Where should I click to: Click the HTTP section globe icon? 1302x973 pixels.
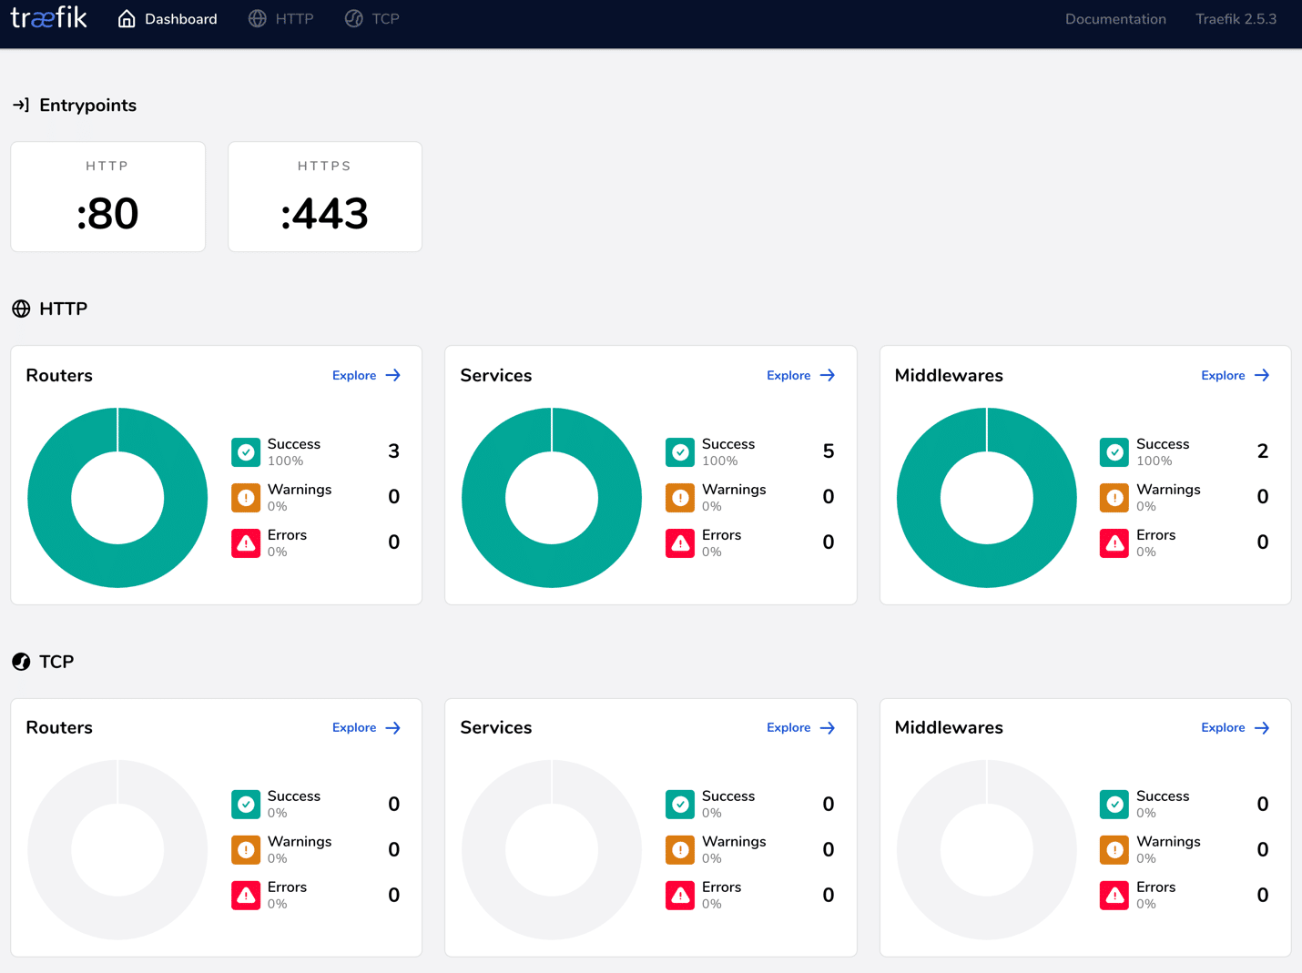pos(21,309)
